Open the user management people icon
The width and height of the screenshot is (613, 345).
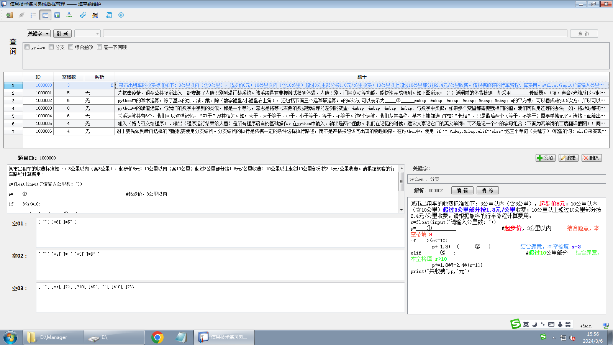[95, 15]
